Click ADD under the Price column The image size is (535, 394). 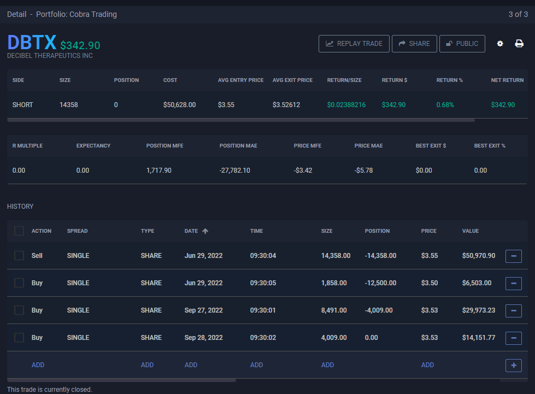coord(427,365)
